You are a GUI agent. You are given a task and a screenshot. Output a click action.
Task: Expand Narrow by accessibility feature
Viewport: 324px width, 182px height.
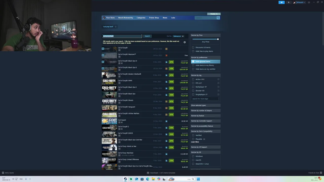(x=205, y=126)
